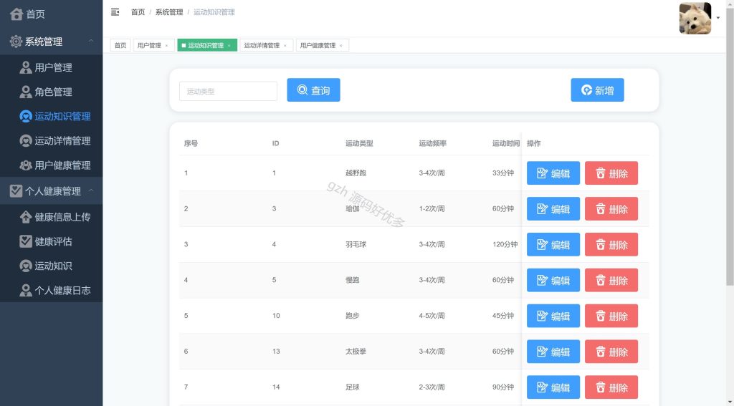Viewport: 734px width, 406px height.
Task: Click the 新增 add button
Action: pyautogui.click(x=597, y=90)
